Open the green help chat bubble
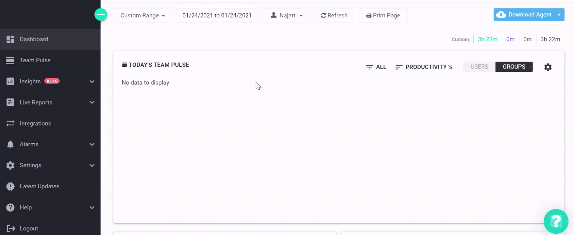 (x=556, y=221)
